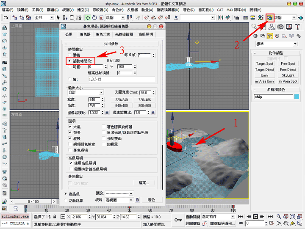This screenshot has width=305, height=229.
Task: Toggle the 使用高級照明 checkbox
Action: (71, 163)
